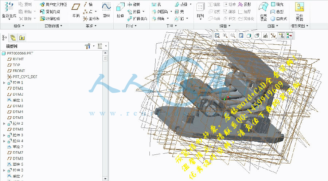This screenshot has height=181, width=328.
Task: Open the View Manager icon
Action: (265, 36)
